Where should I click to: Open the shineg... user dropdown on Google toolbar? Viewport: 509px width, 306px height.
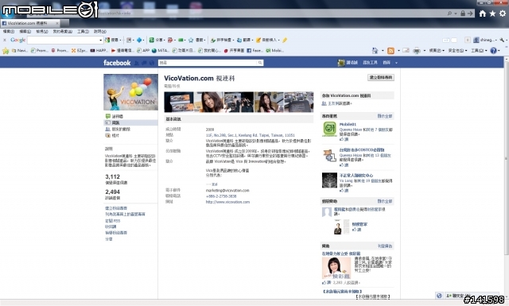tap(485, 40)
